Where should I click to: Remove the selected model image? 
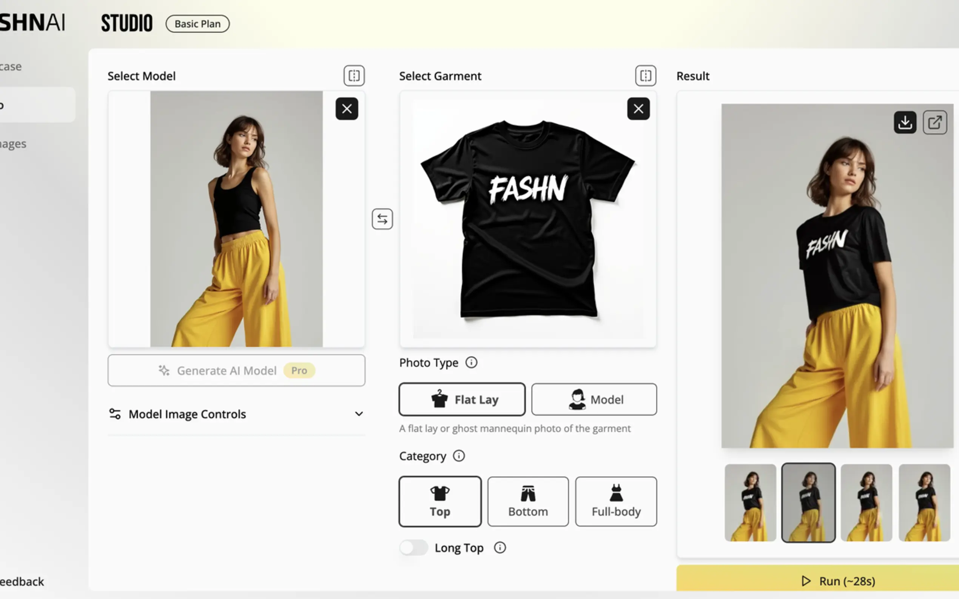click(x=347, y=109)
